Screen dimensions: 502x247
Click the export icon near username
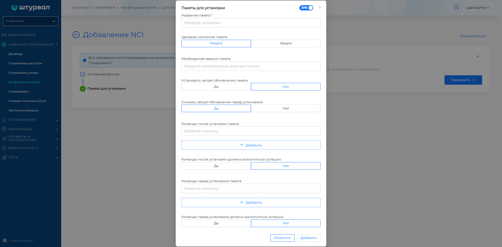coord(456,8)
